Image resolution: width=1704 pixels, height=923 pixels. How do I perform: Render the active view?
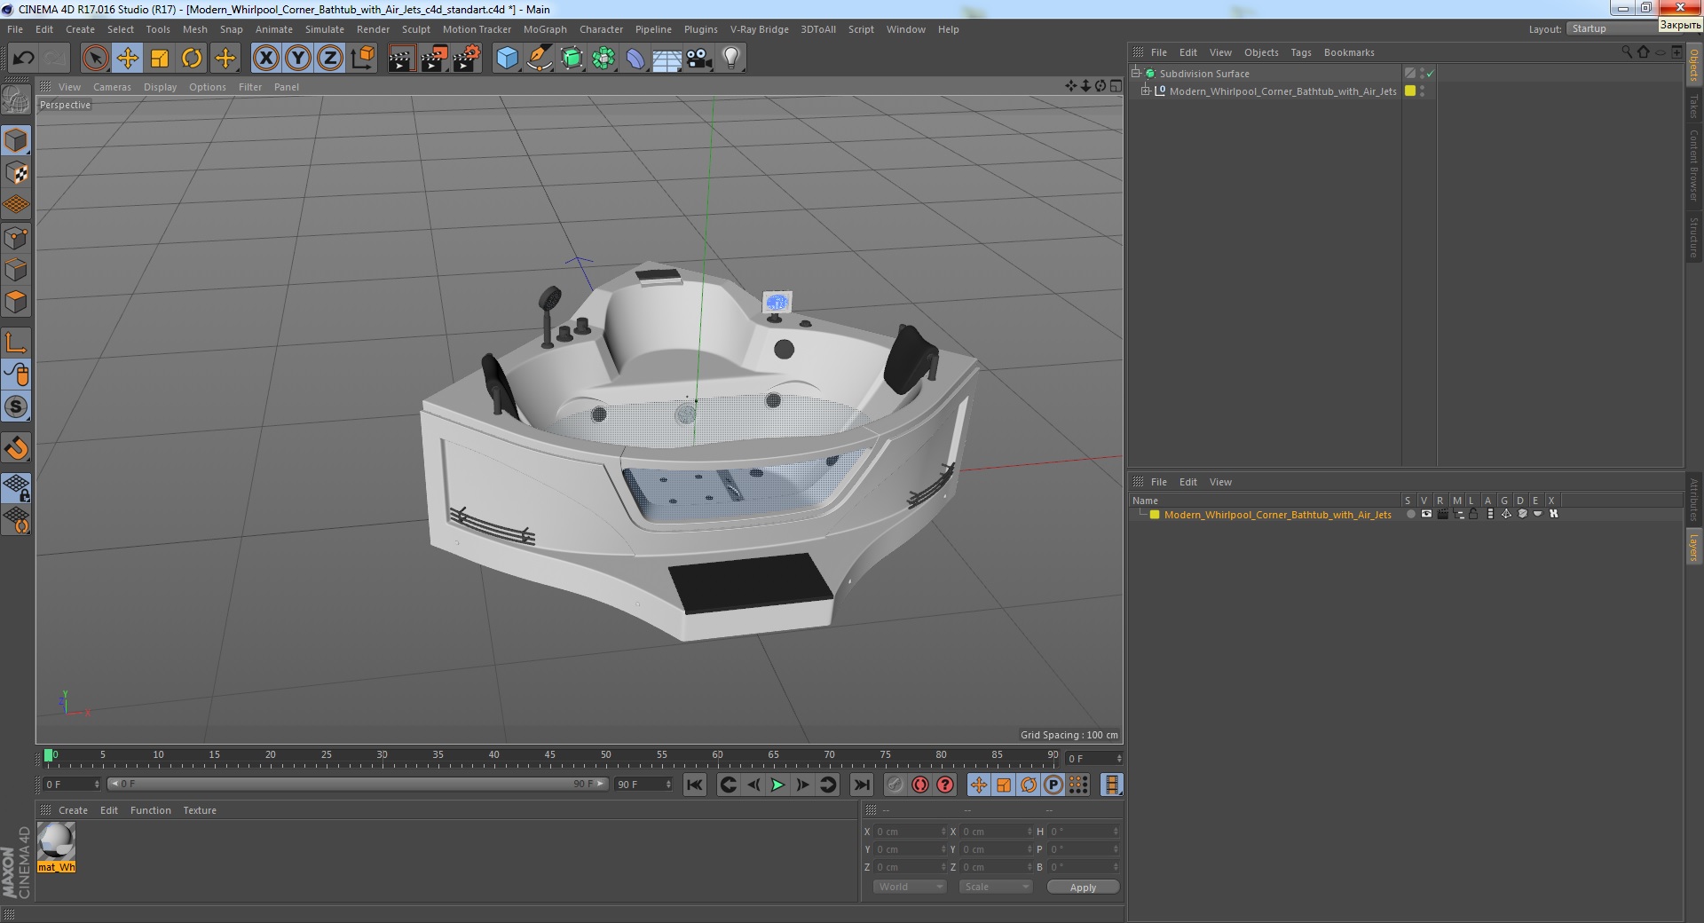(x=401, y=59)
